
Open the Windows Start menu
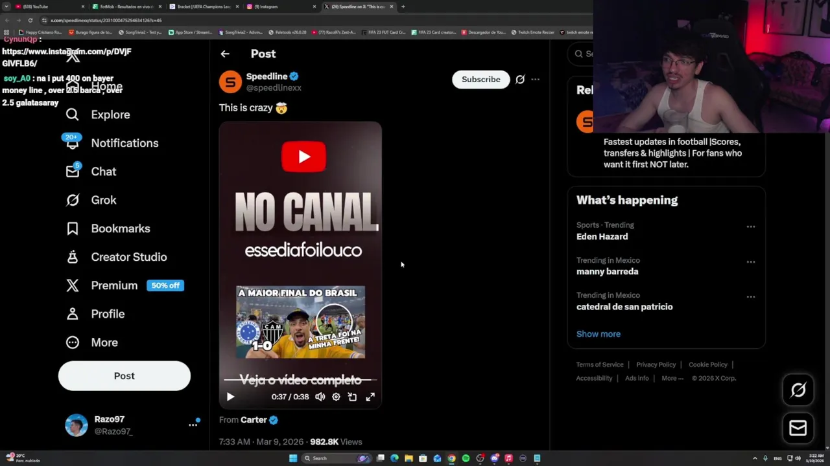pos(293,458)
